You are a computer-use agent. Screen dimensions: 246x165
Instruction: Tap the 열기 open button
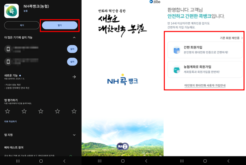[60, 25]
